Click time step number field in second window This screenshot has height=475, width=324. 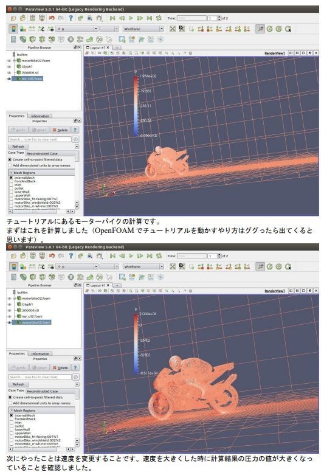(x=212, y=256)
